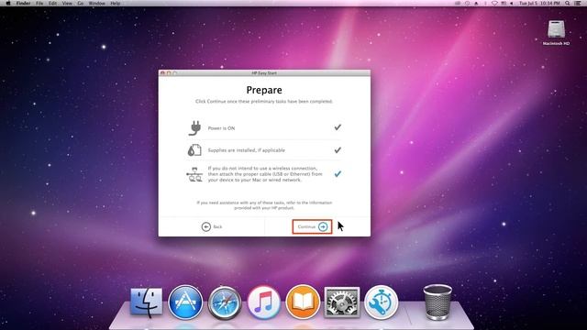
Task: Open the Window menu
Action: point(97,3)
